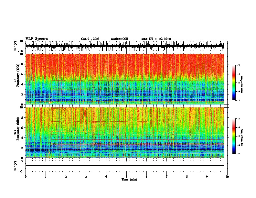
Task: Click the "-3" tick on the ch.2 colorbar
Action: click(x=238, y=119)
